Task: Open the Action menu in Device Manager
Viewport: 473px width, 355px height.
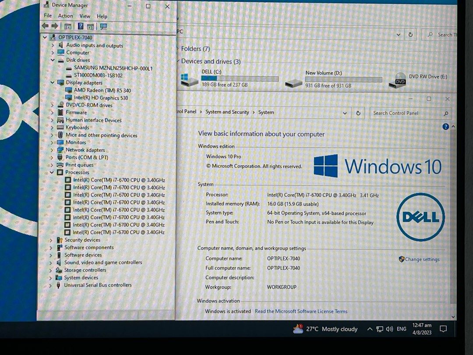Action: coord(66,16)
